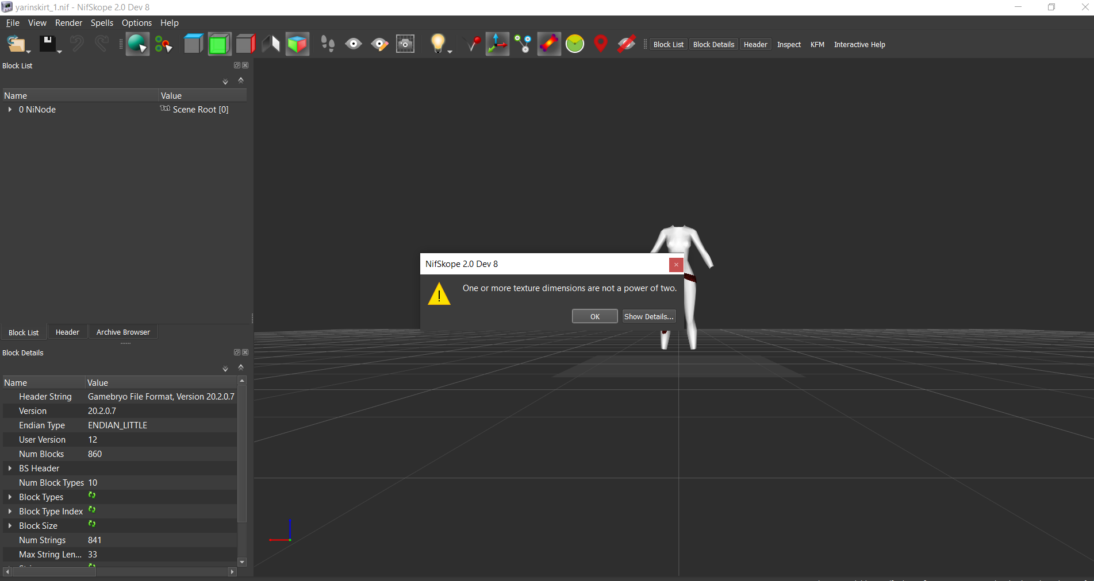Toggle the colorful texture display icon
Screen dimensions: 1094x581
(x=549, y=44)
